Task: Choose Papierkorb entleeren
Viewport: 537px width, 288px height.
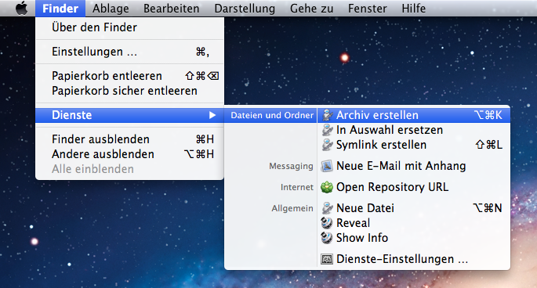Action: coord(130,76)
